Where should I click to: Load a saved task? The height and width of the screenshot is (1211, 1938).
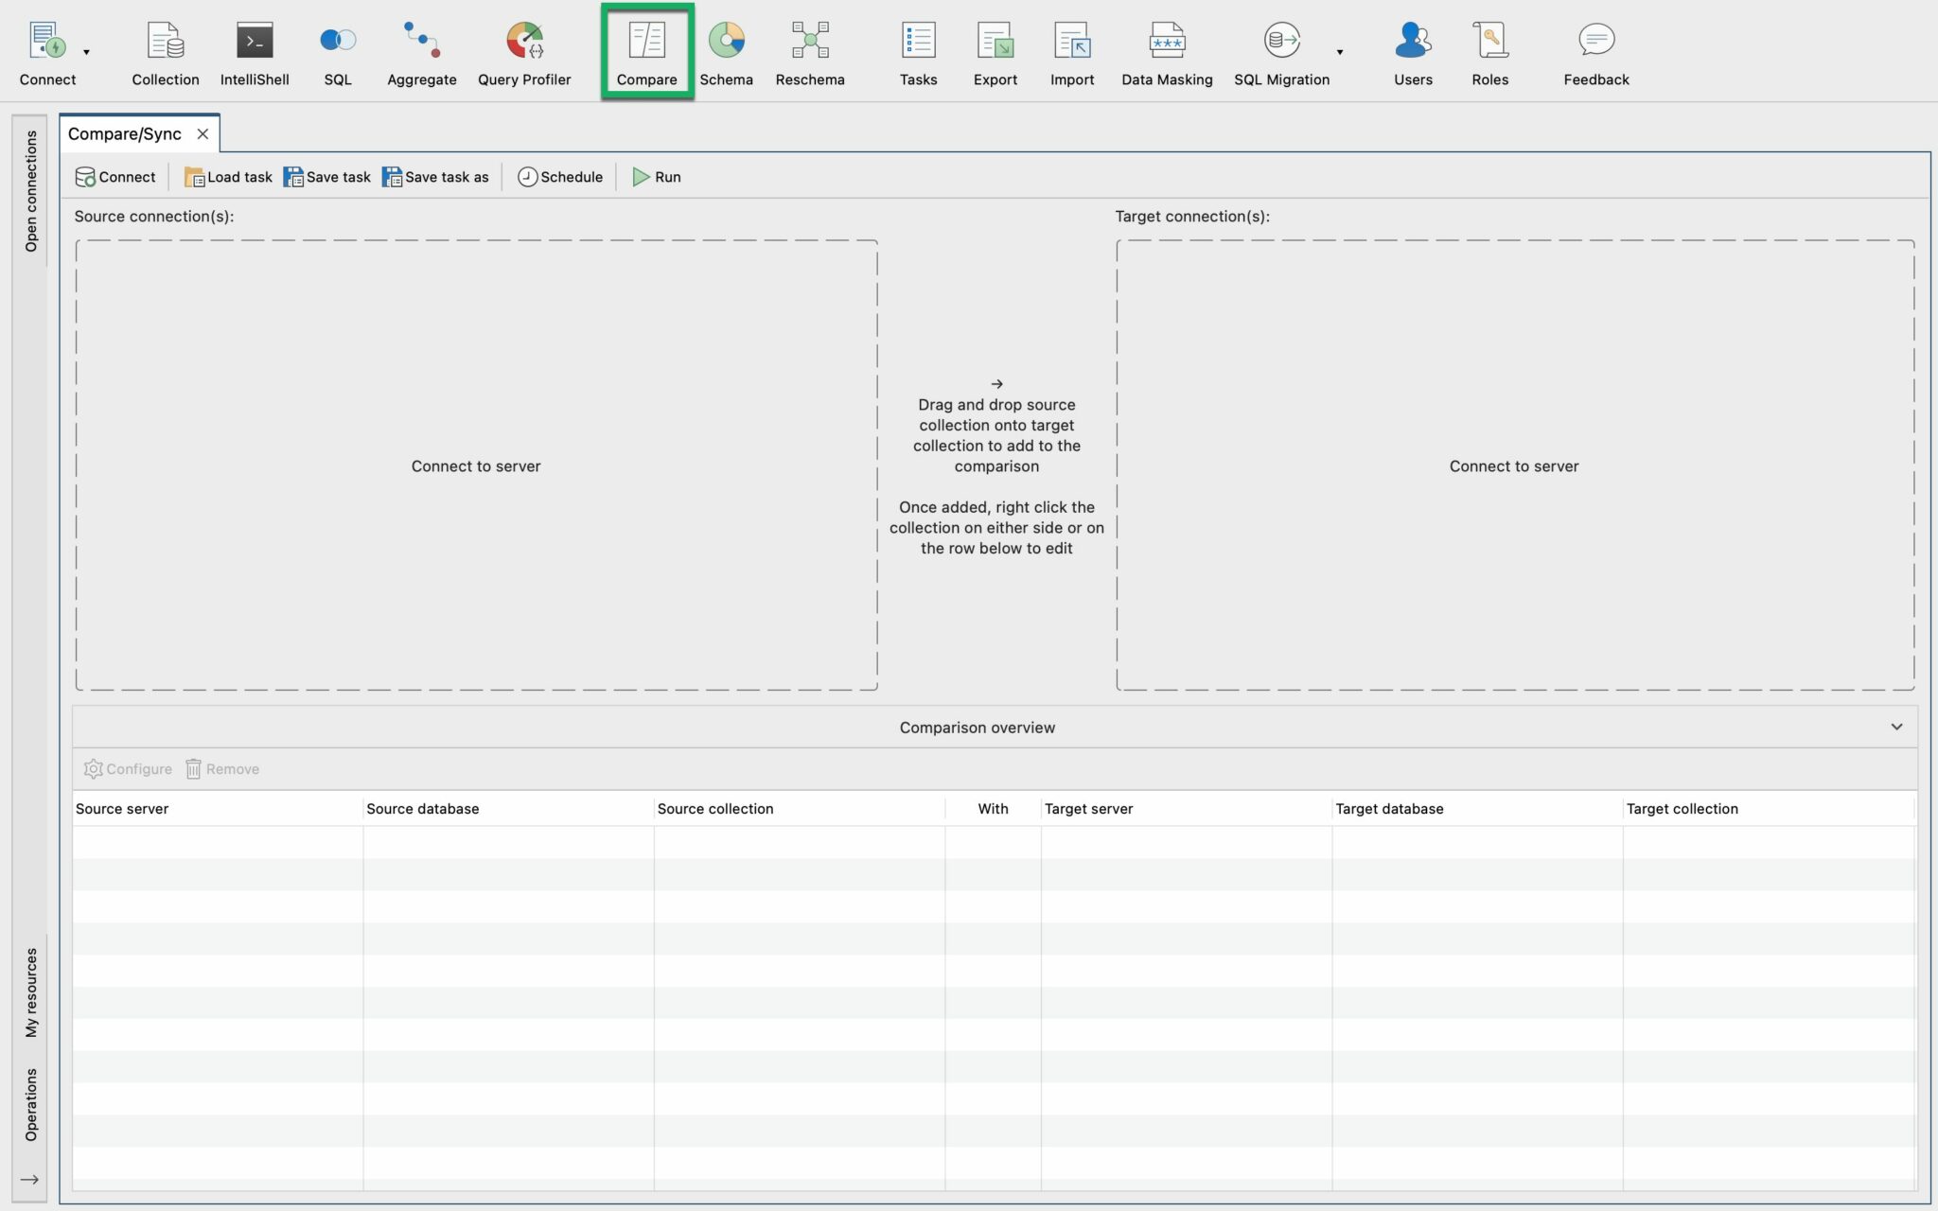tap(227, 176)
